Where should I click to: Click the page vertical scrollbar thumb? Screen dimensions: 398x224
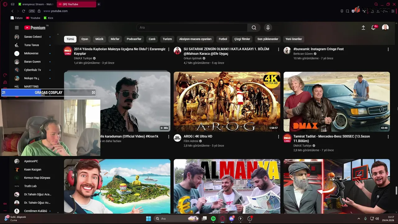point(396,190)
